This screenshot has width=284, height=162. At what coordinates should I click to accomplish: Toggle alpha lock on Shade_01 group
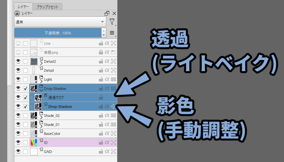click(107, 125)
